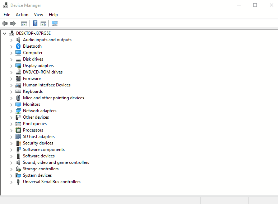Click the Processors chip icon
The image size is (278, 204).
click(18, 130)
